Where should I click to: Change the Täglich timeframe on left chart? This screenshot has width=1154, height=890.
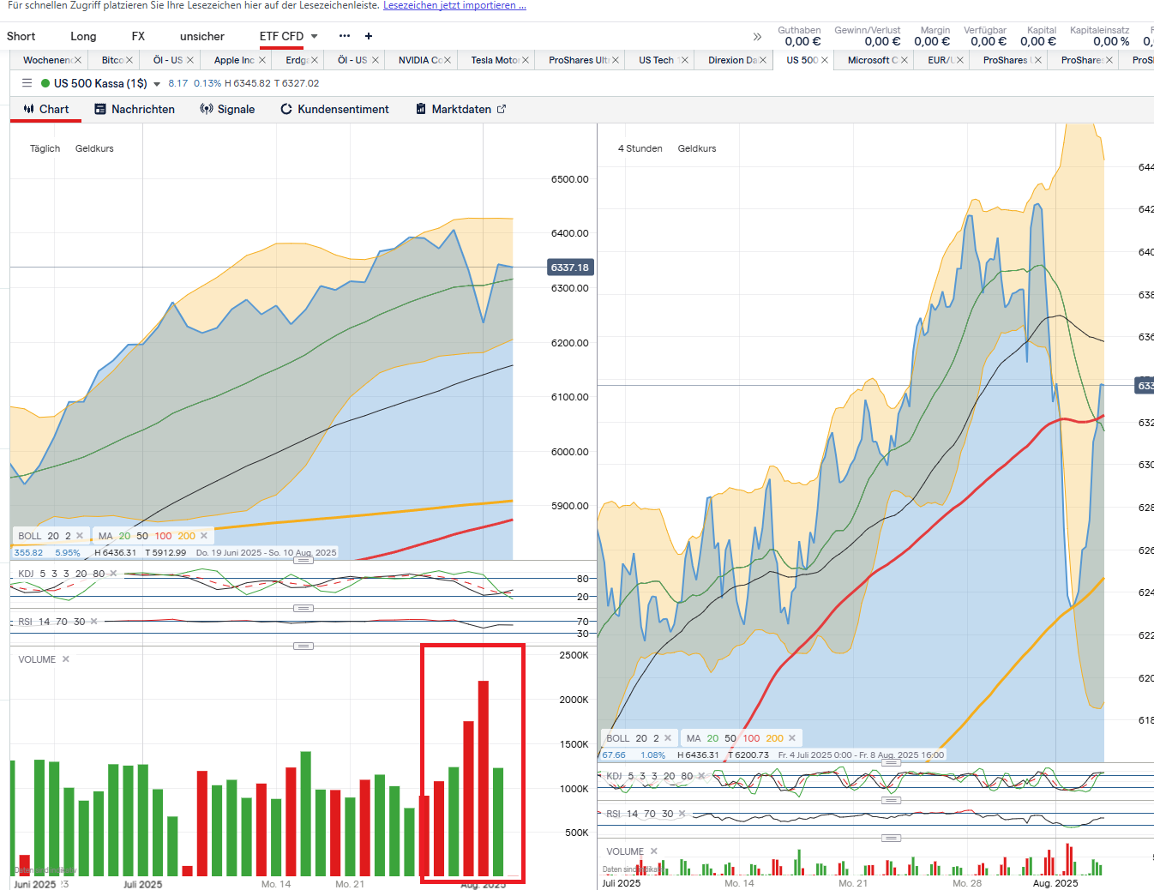tap(45, 148)
